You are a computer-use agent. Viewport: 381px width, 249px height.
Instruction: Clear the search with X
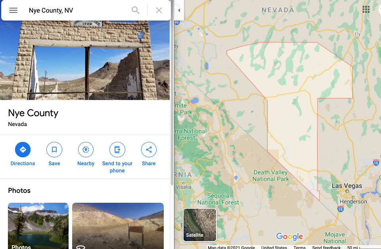click(x=159, y=10)
